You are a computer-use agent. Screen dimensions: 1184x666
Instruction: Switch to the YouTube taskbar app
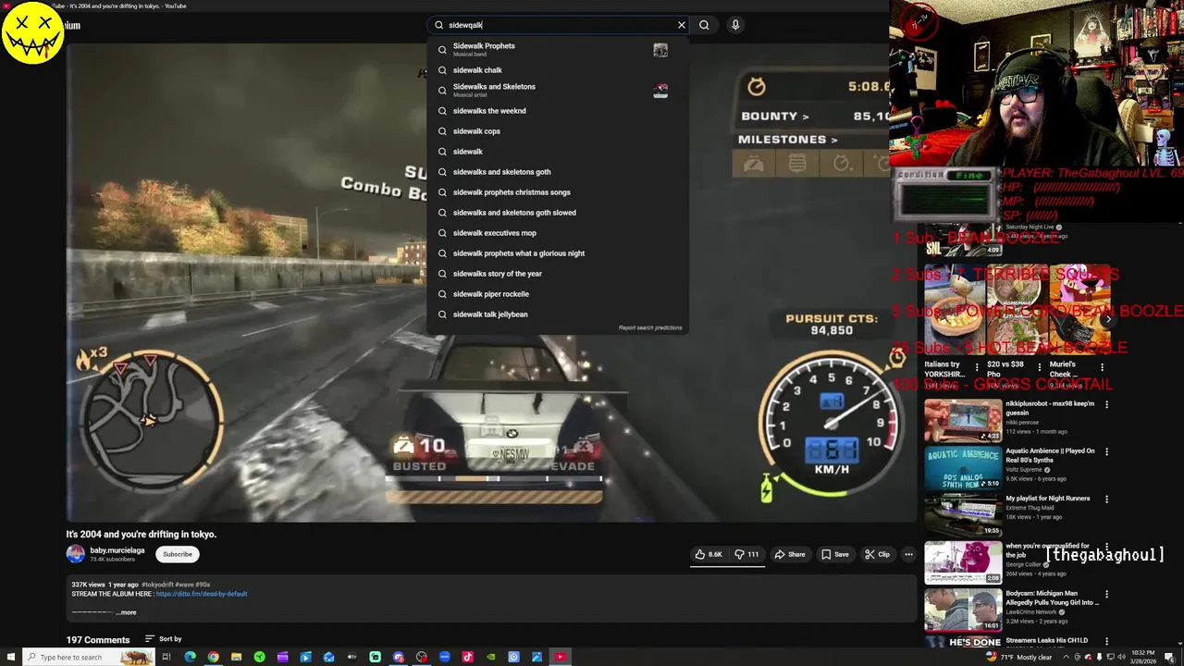coord(560,657)
